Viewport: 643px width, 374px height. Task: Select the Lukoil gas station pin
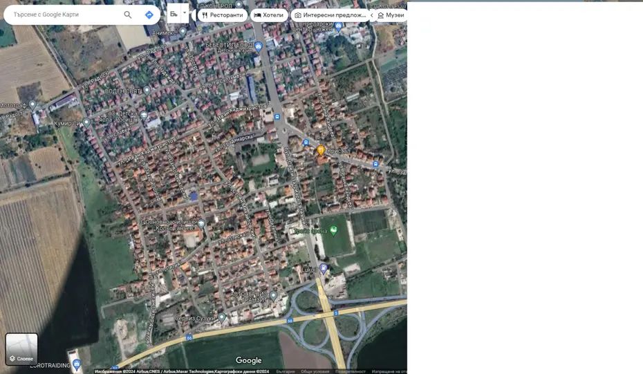click(323, 268)
